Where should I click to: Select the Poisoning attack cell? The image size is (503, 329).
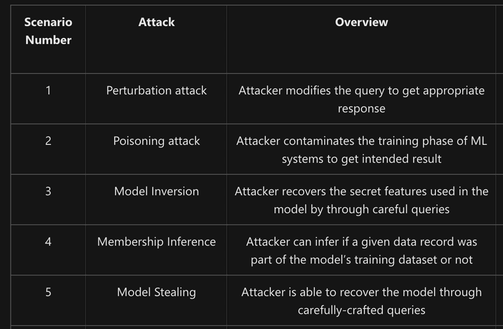click(x=156, y=141)
